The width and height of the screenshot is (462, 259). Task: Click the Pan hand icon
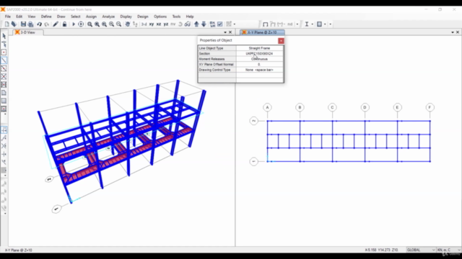pos(127,24)
